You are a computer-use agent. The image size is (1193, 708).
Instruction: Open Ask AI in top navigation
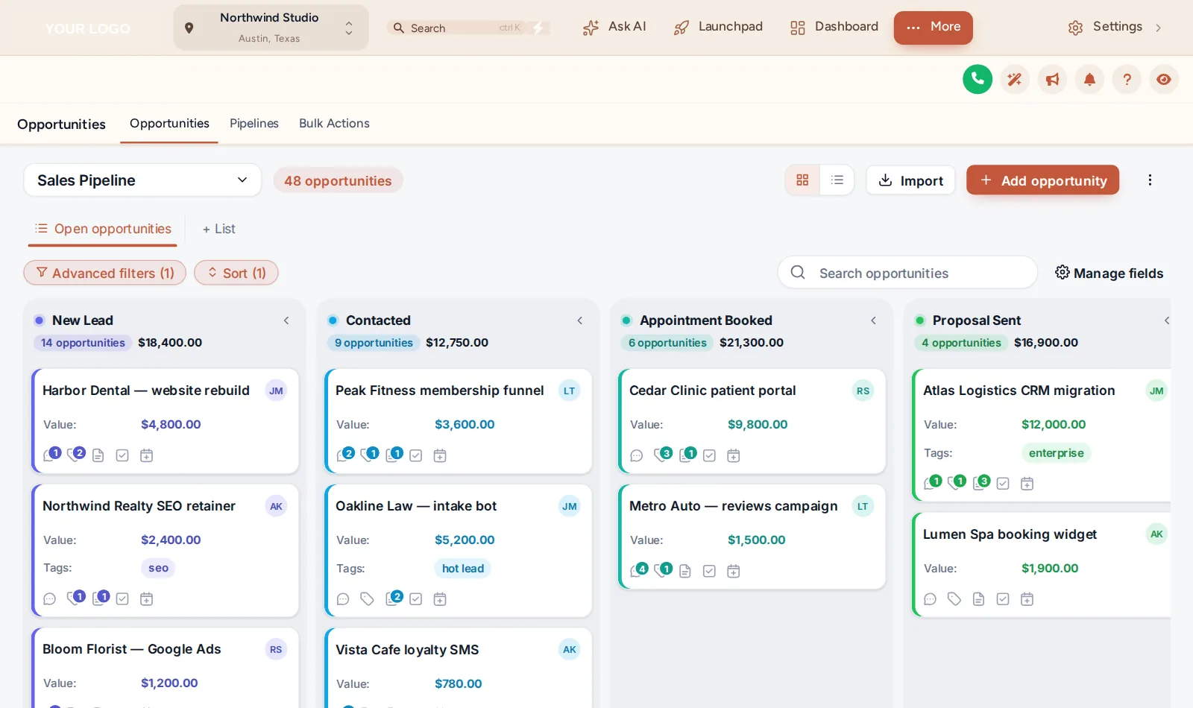point(614,27)
